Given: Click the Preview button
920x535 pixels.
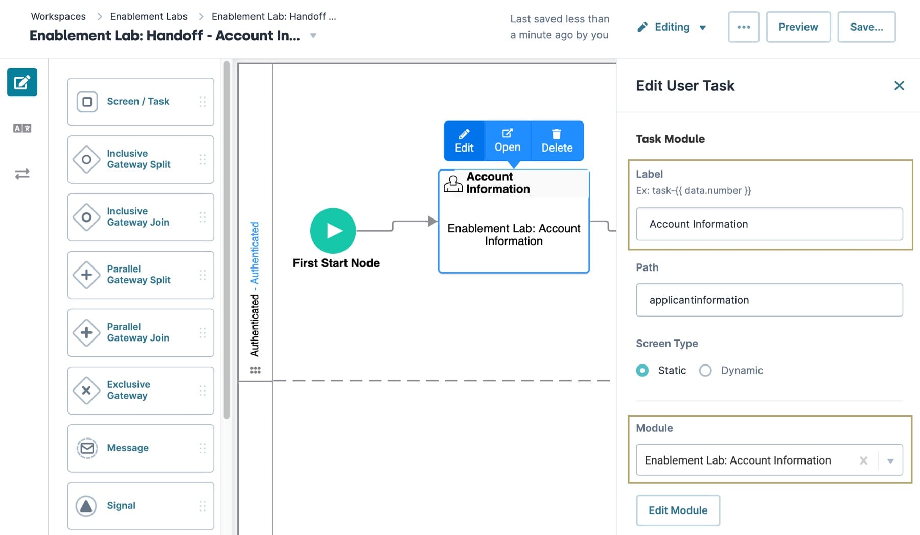Looking at the screenshot, I should (798, 27).
